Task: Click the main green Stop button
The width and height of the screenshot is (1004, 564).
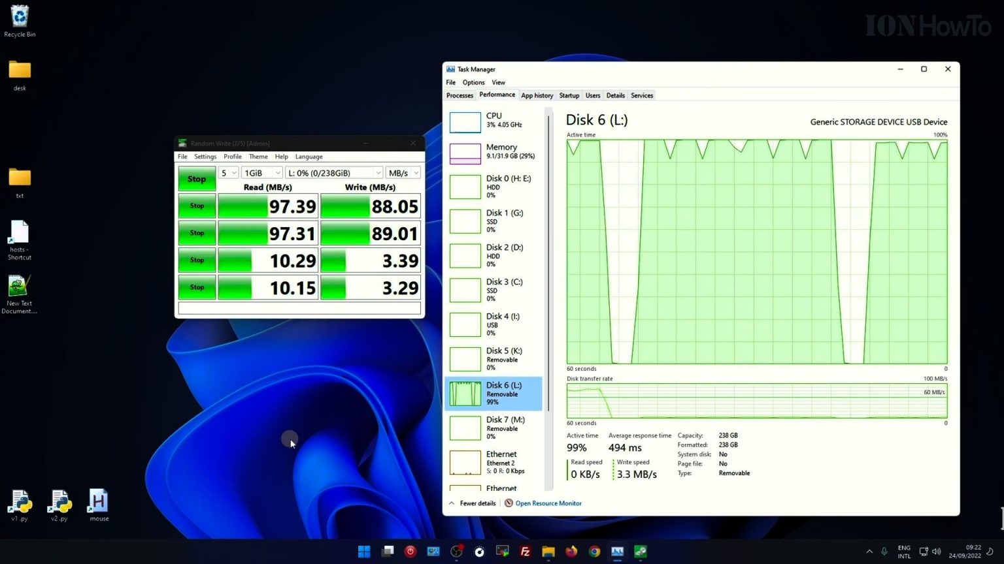Action: point(197,179)
